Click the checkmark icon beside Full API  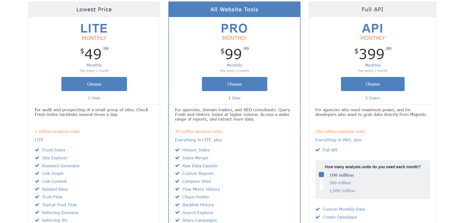tap(318, 150)
